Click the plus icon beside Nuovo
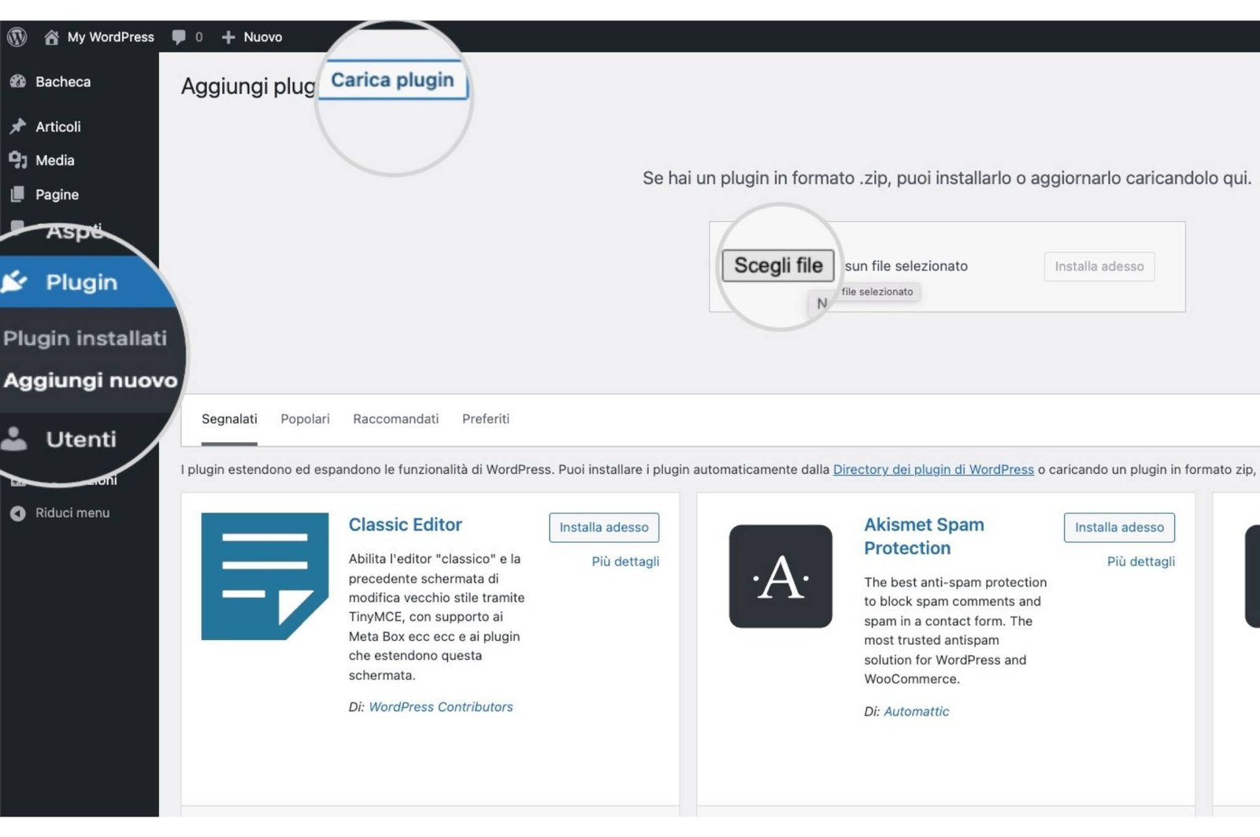Screen dimensions: 1260x837 tap(228, 37)
